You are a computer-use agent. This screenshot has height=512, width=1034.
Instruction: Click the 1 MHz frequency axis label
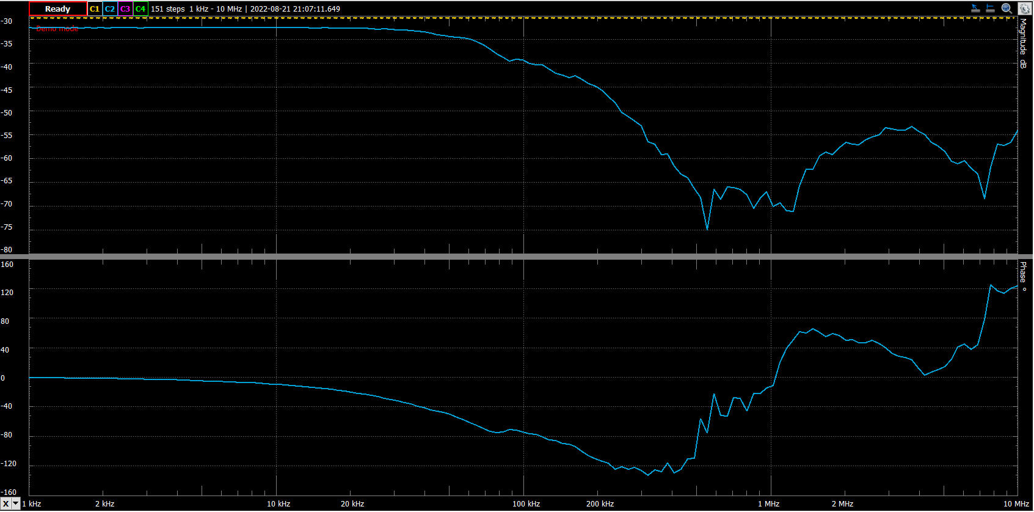click(x=768, y=504)
